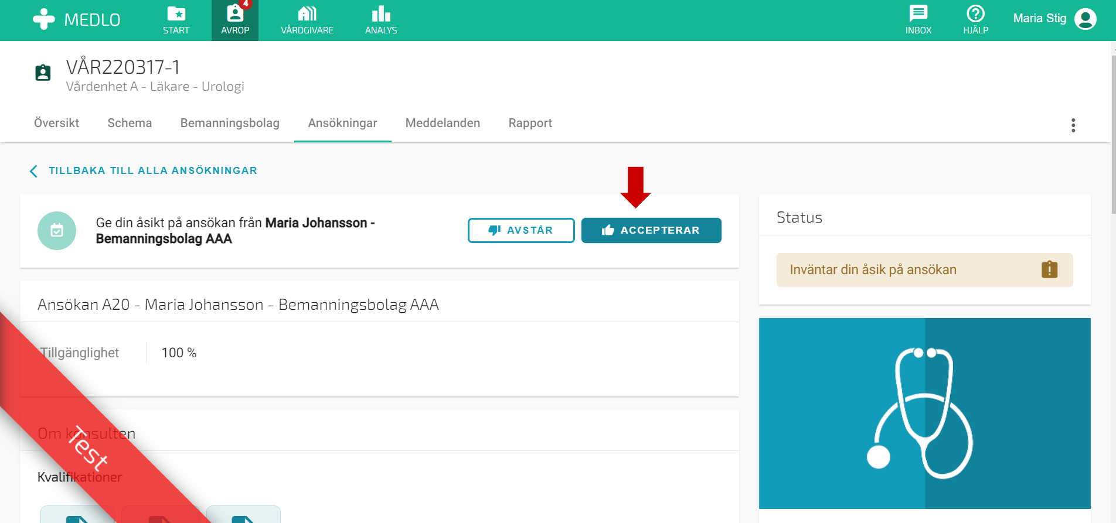The image size is (1116, 523).
Task: Open the START navigation item
Action: click(x=176, y=20)
